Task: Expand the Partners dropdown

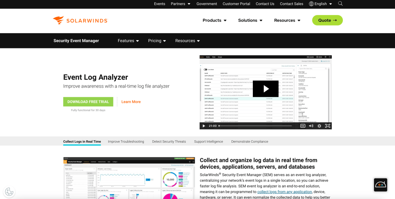Action: pos(181,4)
